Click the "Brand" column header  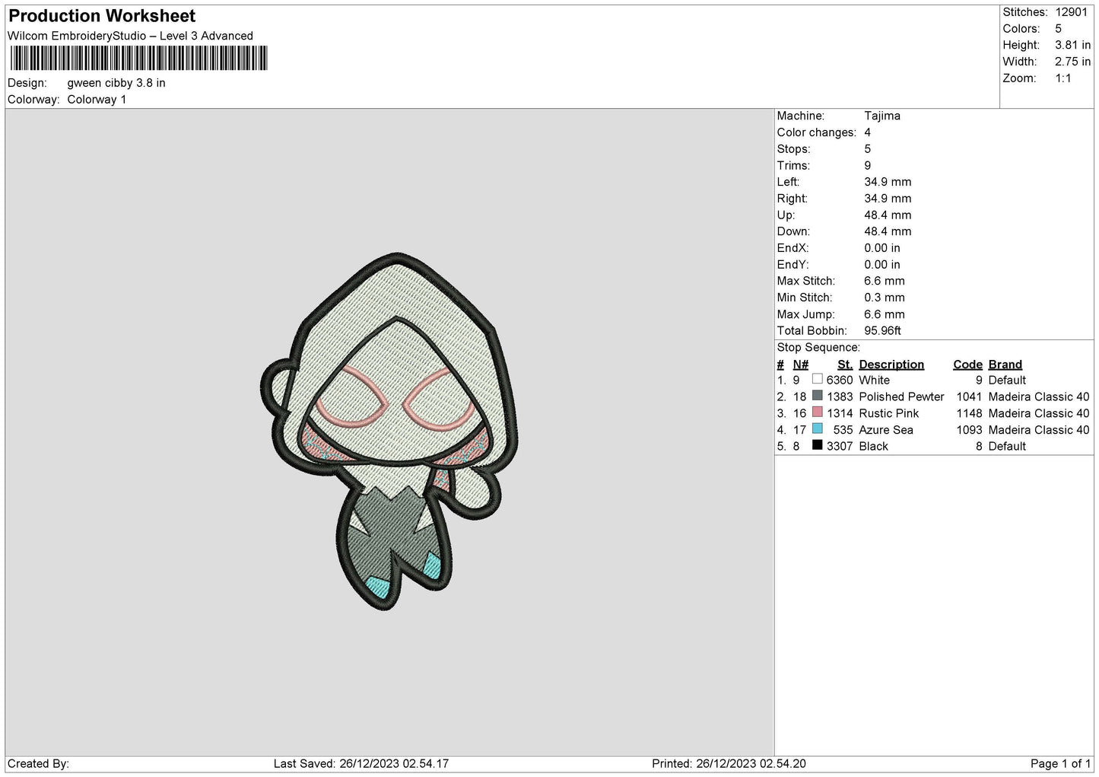point(1005,365)
